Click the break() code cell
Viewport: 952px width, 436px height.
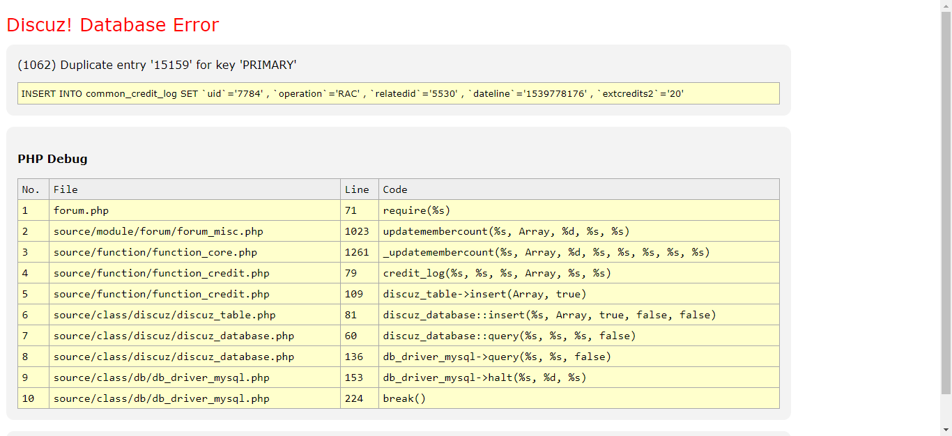pos(579,398)
